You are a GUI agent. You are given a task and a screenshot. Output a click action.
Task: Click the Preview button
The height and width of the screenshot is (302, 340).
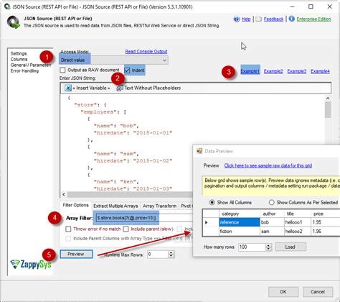pyautogui.click(x=76, y=254)
